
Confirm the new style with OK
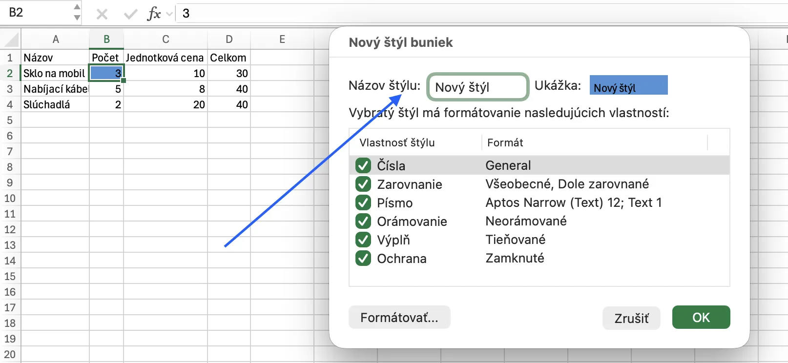pyautogui.click(x=701, y=318)
